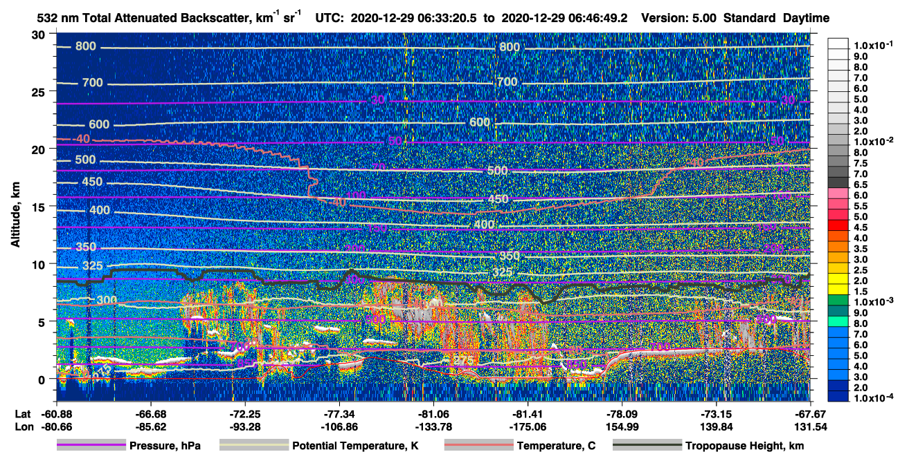Click the "Pressure, hPa" legend label
Image resolution: width=900 pixels, height=461 pixels.
165,446
